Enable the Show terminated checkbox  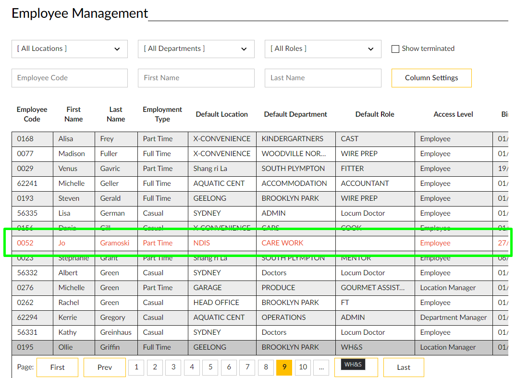[395, 49]
